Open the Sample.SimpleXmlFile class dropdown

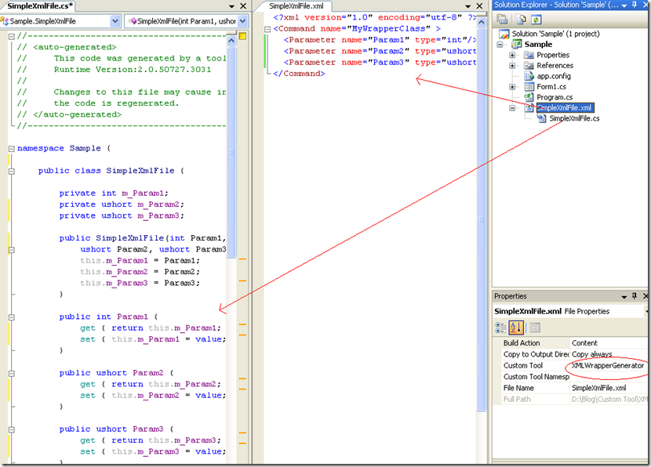(115, 20)
